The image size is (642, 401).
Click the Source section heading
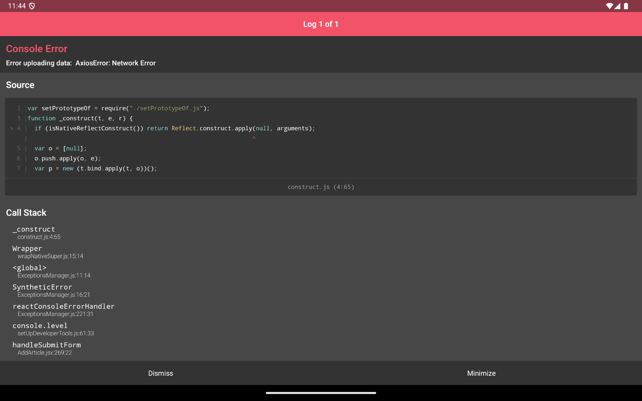tap(20, 85)
